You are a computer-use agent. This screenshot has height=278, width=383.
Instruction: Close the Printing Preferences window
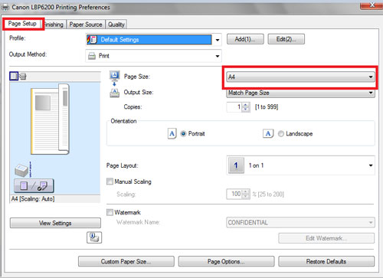pos(372,5)
